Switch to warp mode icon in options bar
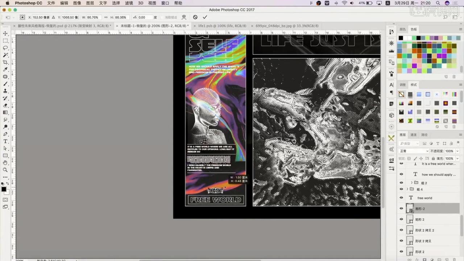 point(184,17)
